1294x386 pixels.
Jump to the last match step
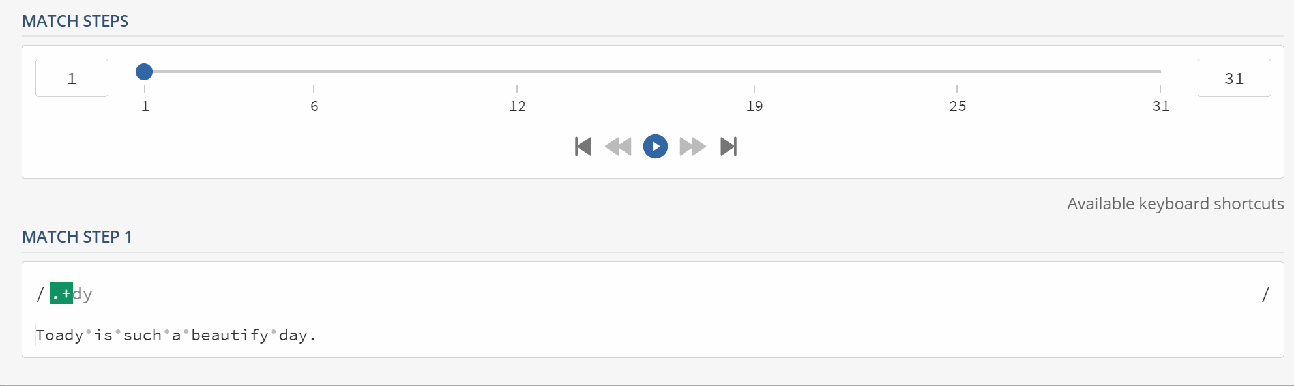coord(728,147)
